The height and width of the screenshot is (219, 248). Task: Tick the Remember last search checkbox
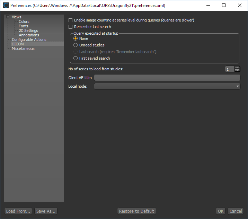pyautogui.click(x=71, y=27)
